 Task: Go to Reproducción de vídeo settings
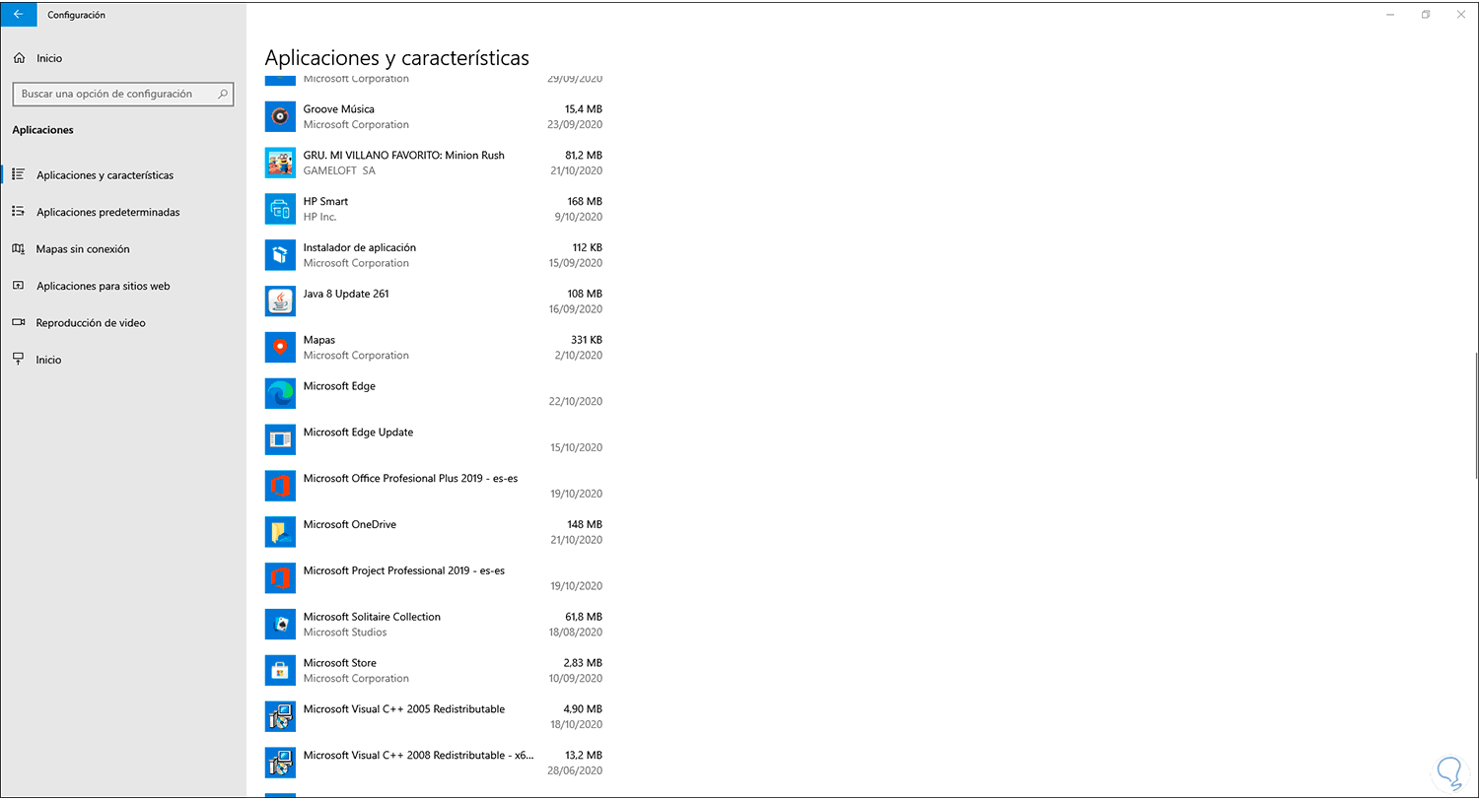[x=91, y=323]
